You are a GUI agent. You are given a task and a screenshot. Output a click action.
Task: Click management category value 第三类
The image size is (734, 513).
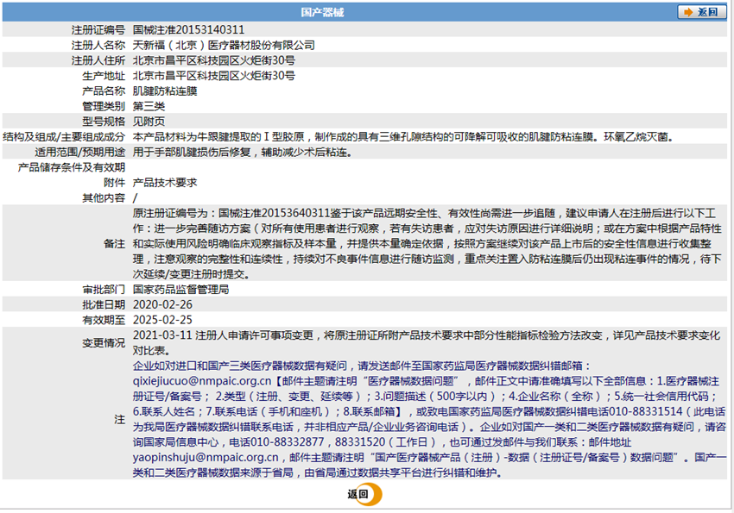pyautogui.click(x=149, y=106)
